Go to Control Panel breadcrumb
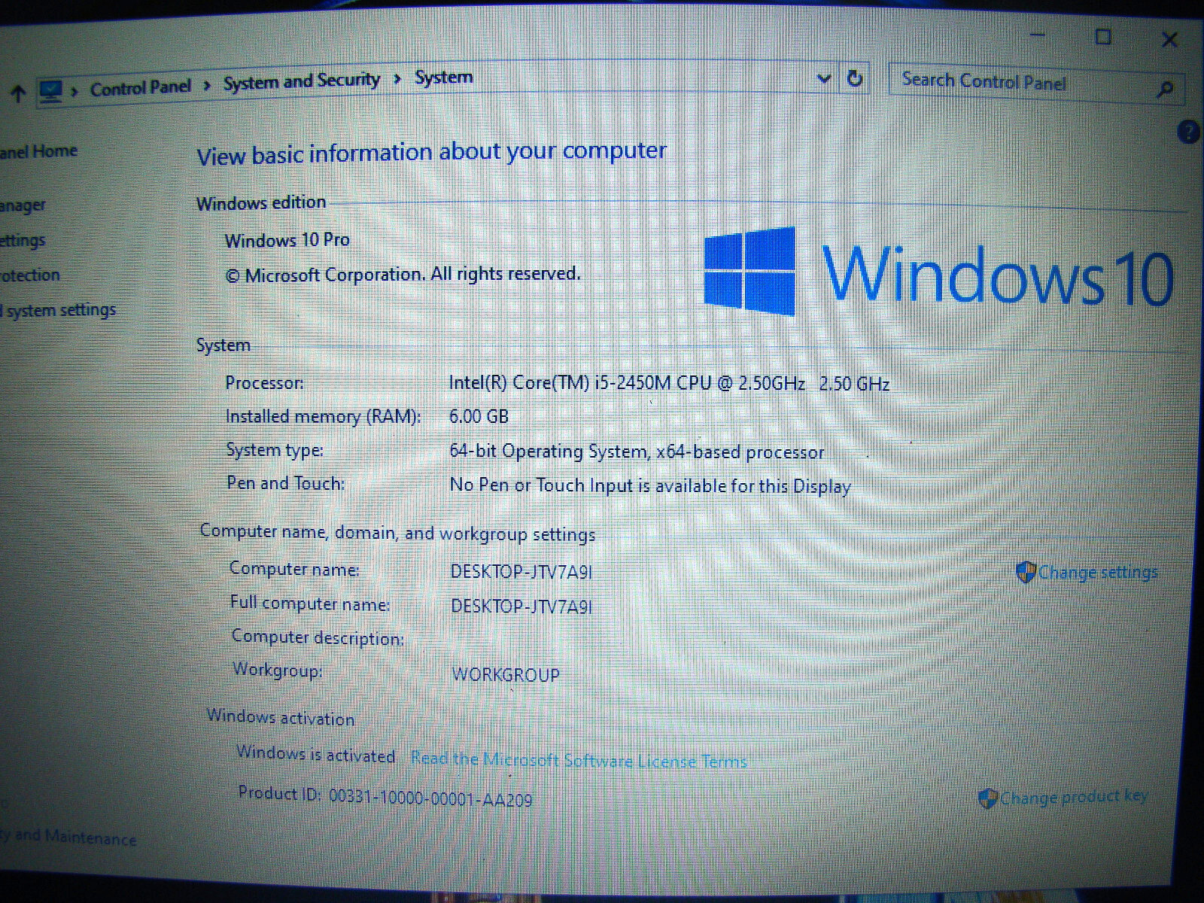 click(141, 87)
